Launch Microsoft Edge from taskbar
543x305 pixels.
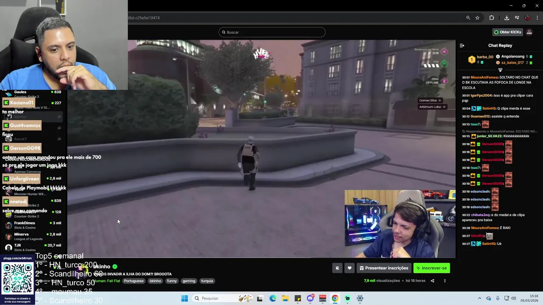273,298
